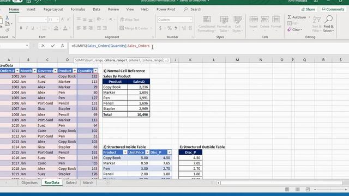The image size is (349, 196).
Task: Toggle Bold formatting
Action: [x=21, y=28]
